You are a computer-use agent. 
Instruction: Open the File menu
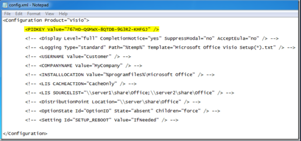[x=7, y=14]
